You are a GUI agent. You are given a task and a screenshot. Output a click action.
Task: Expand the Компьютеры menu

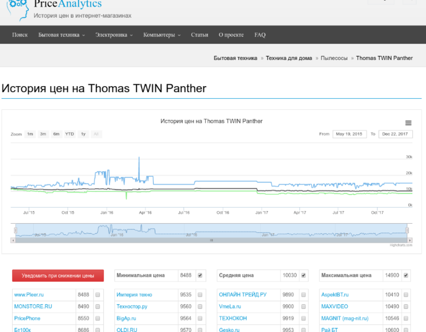point(162,35)
